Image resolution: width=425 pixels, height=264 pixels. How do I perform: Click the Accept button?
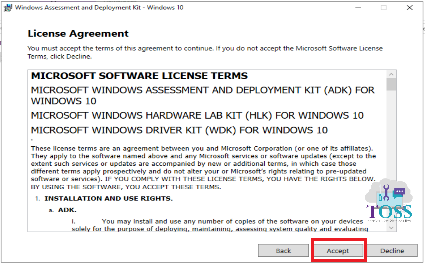click(x=339, y=250)
